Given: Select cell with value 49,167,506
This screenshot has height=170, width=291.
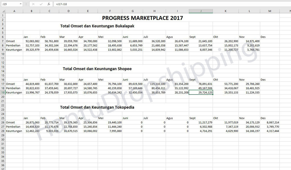Looking at the screenshot, I should (x=201, y=88).
